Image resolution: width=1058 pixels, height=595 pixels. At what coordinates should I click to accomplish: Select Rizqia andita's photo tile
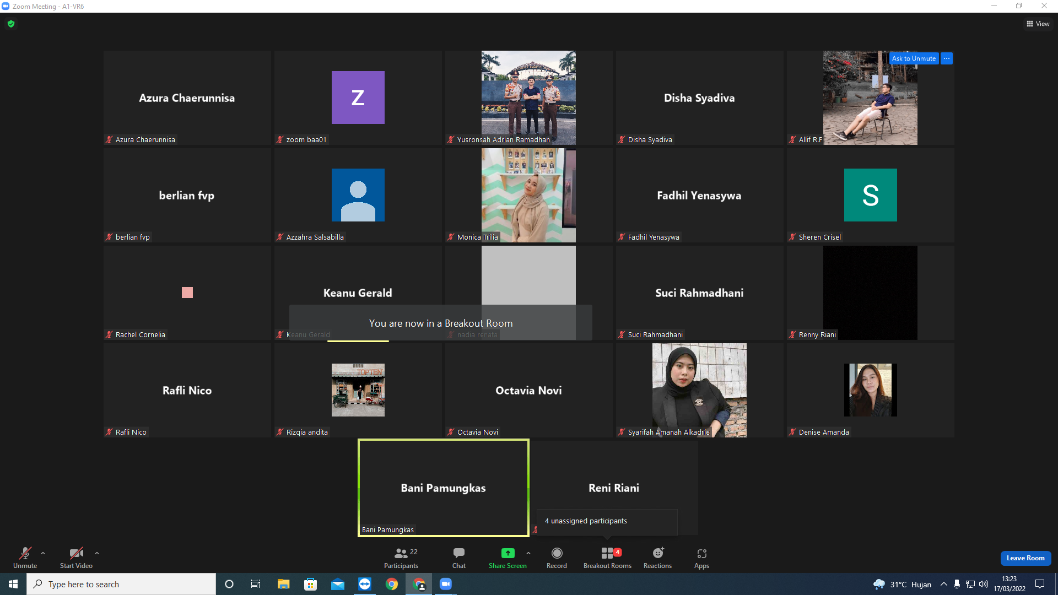[x=358, y=390]
